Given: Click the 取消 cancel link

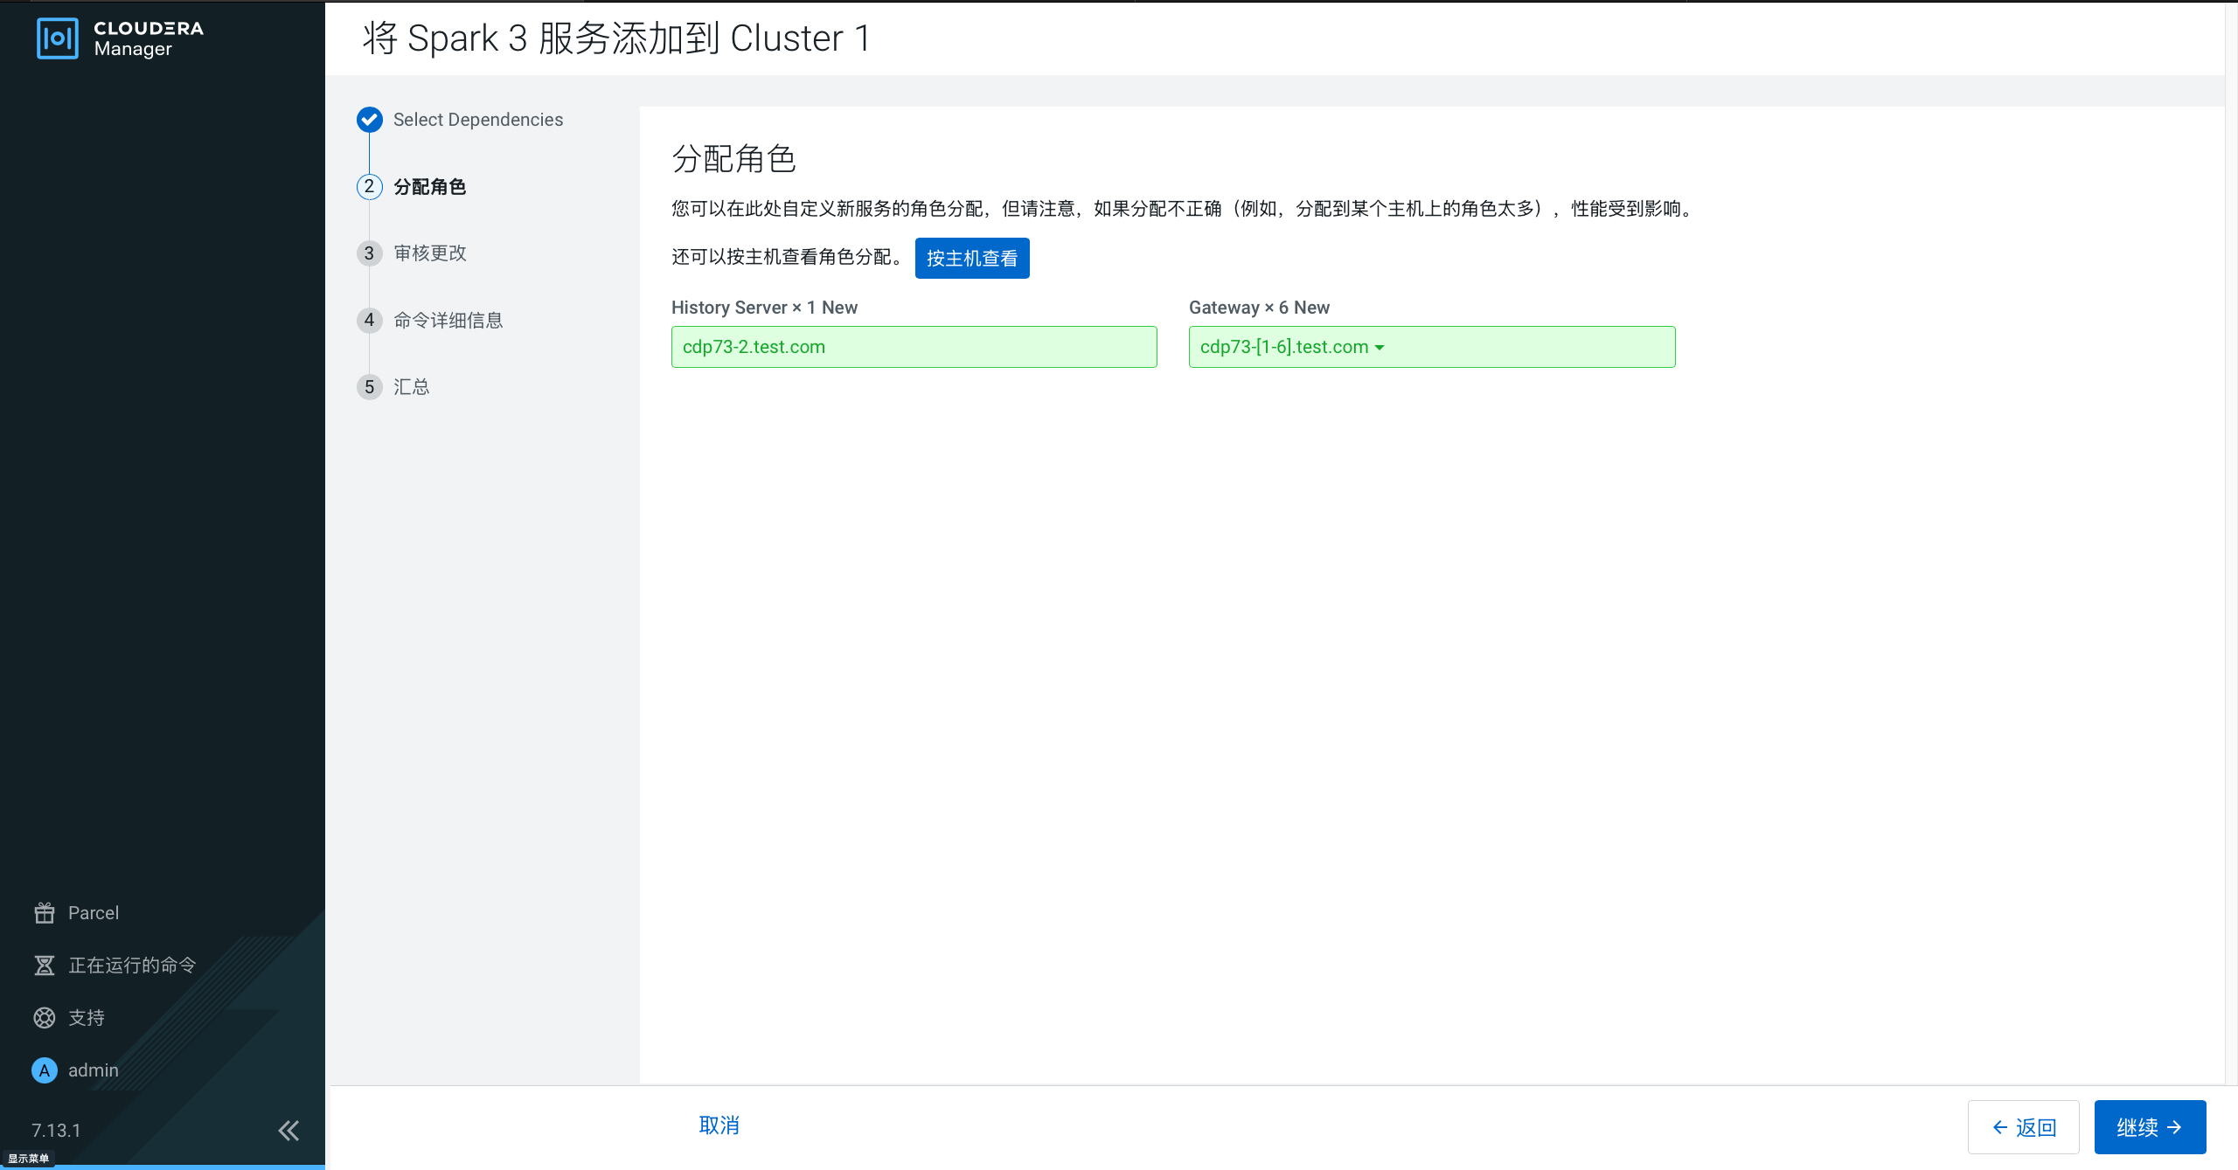Looking at the screenshot, I should click(719, 1125).
